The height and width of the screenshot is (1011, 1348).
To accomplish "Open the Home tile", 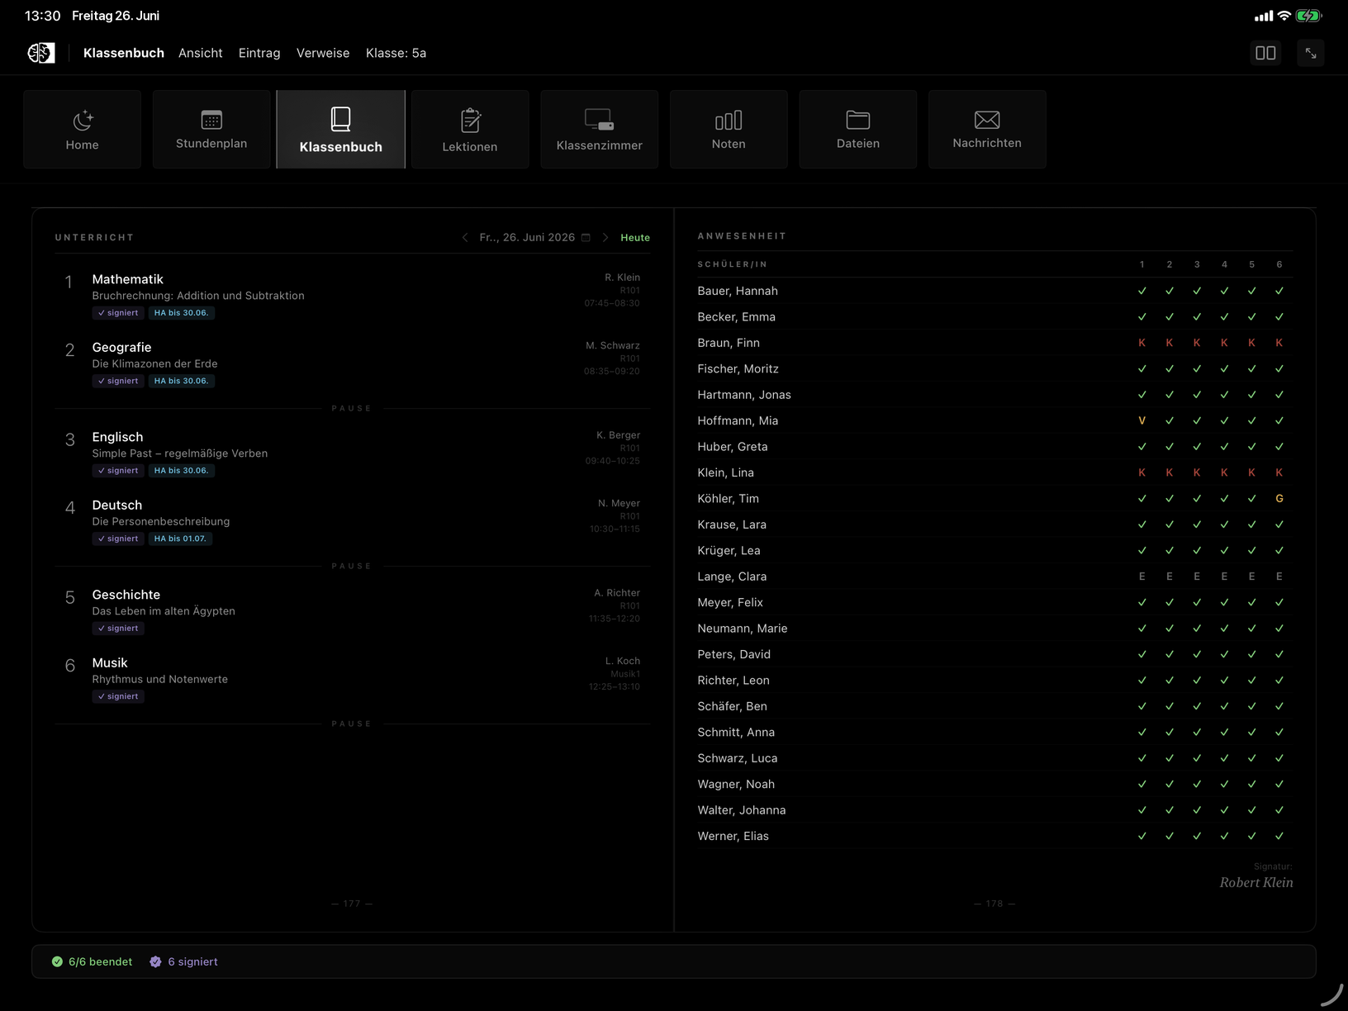I will [x=83, y=130].
